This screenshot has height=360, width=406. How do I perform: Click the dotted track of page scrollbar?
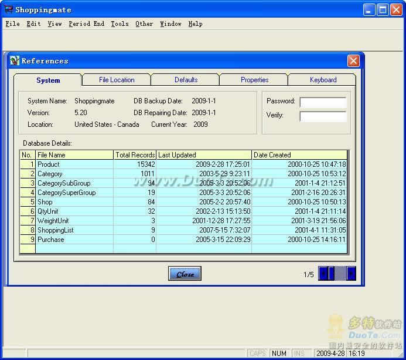pos(340,273)
